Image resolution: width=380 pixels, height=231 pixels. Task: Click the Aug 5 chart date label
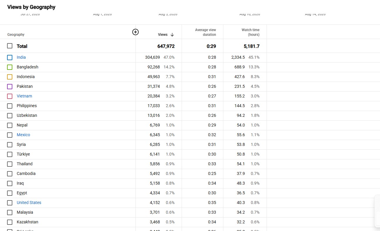tap(168, 14)
